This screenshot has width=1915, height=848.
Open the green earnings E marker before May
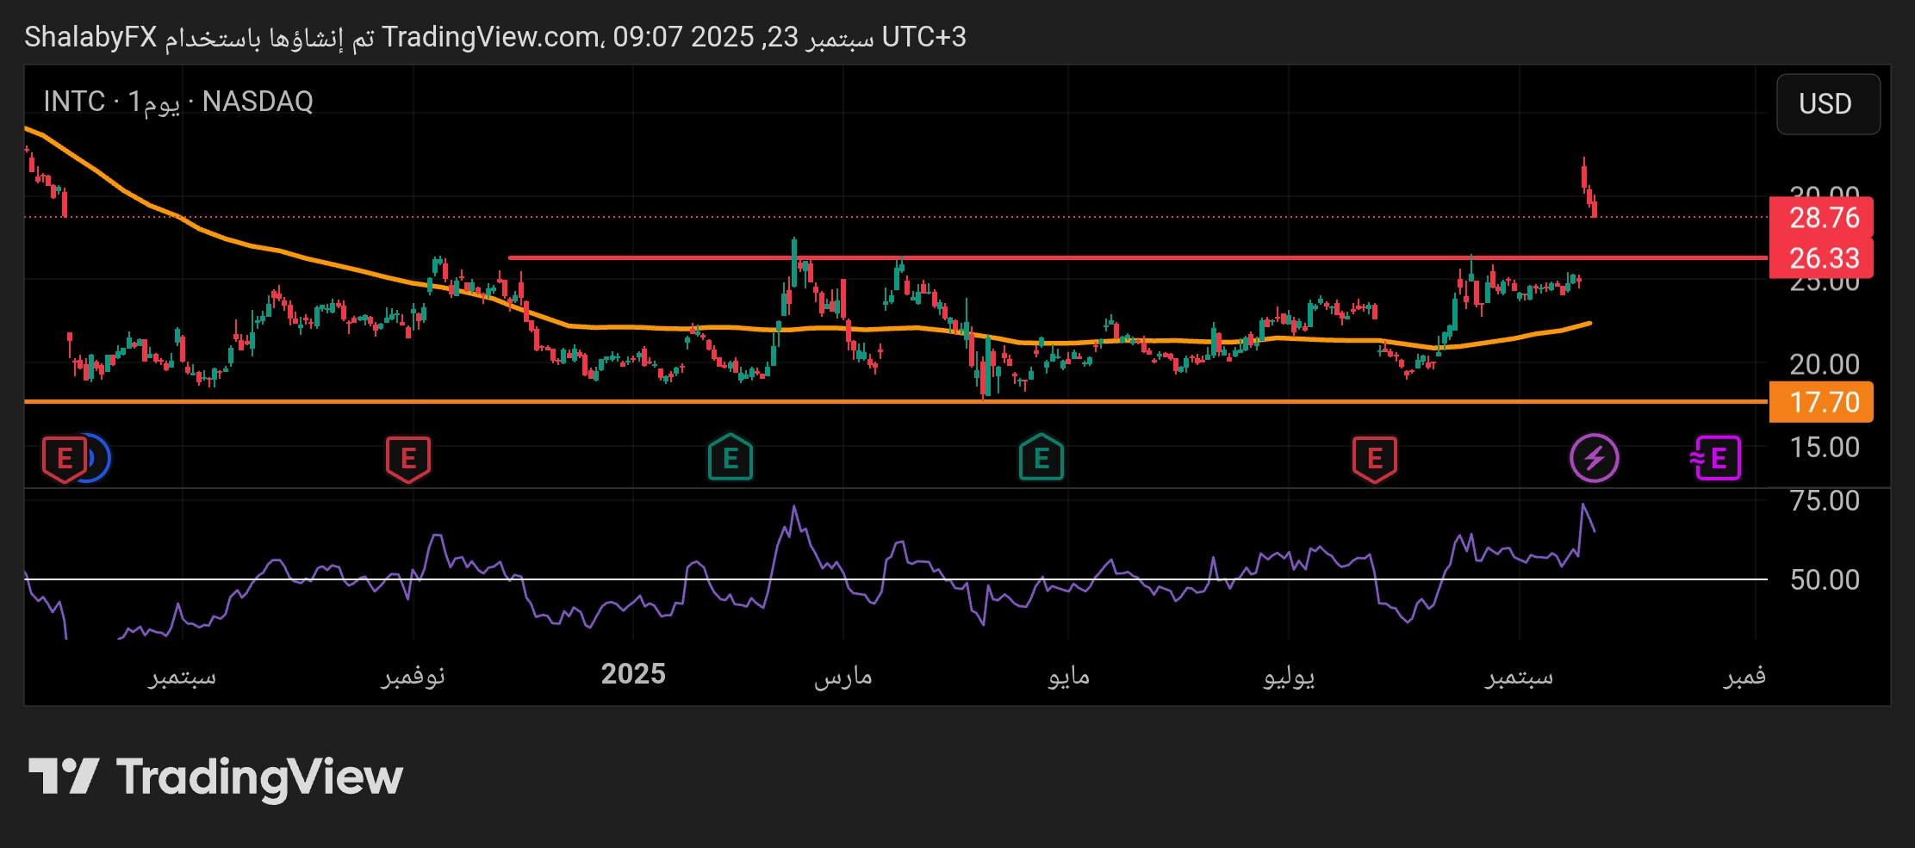click(1041, 457)
